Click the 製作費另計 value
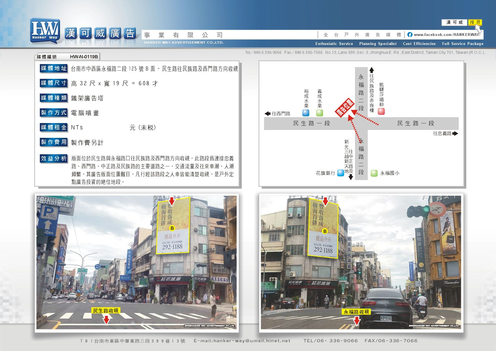This screenshot has width=496, height=351. (87, 143)
